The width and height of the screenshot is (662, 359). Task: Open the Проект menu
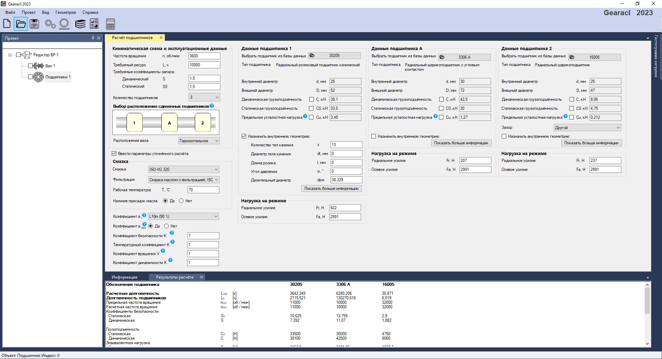[x=29, y=12]
